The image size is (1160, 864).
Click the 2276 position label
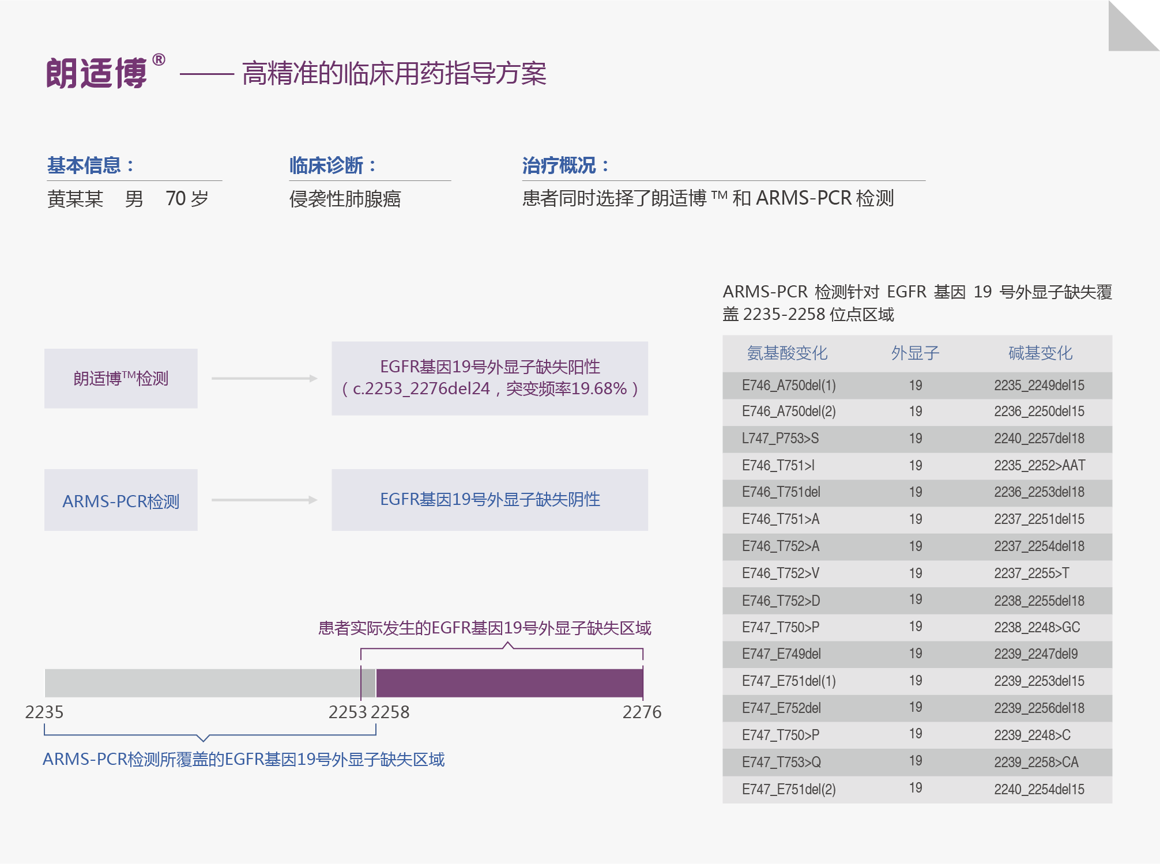[642, 712]
